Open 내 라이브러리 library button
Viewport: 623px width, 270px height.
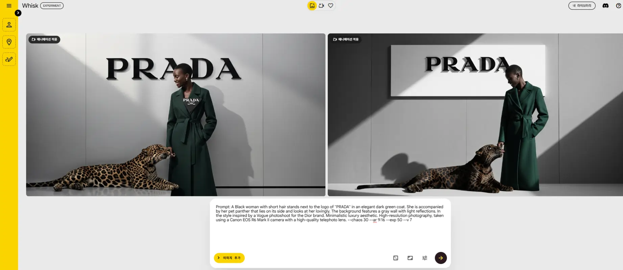click(x=582, y=6)
